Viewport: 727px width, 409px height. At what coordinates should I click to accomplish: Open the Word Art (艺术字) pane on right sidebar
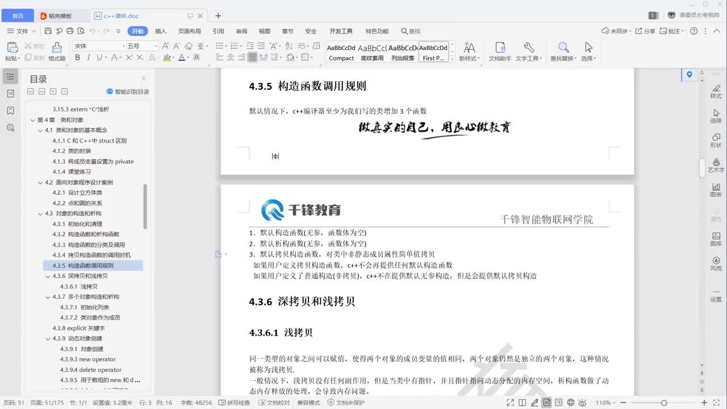pos(716,165)
